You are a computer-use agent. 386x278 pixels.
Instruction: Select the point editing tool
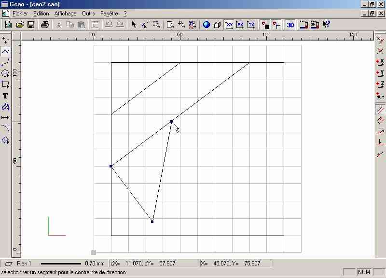(x=145, y=25)
